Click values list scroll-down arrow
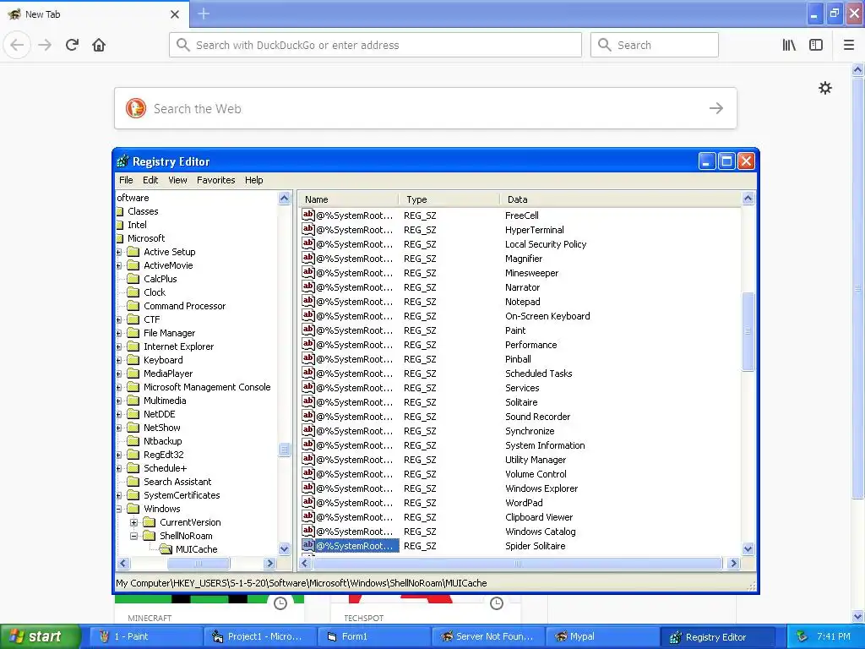The image size is (865, 649). pos(748,548)
